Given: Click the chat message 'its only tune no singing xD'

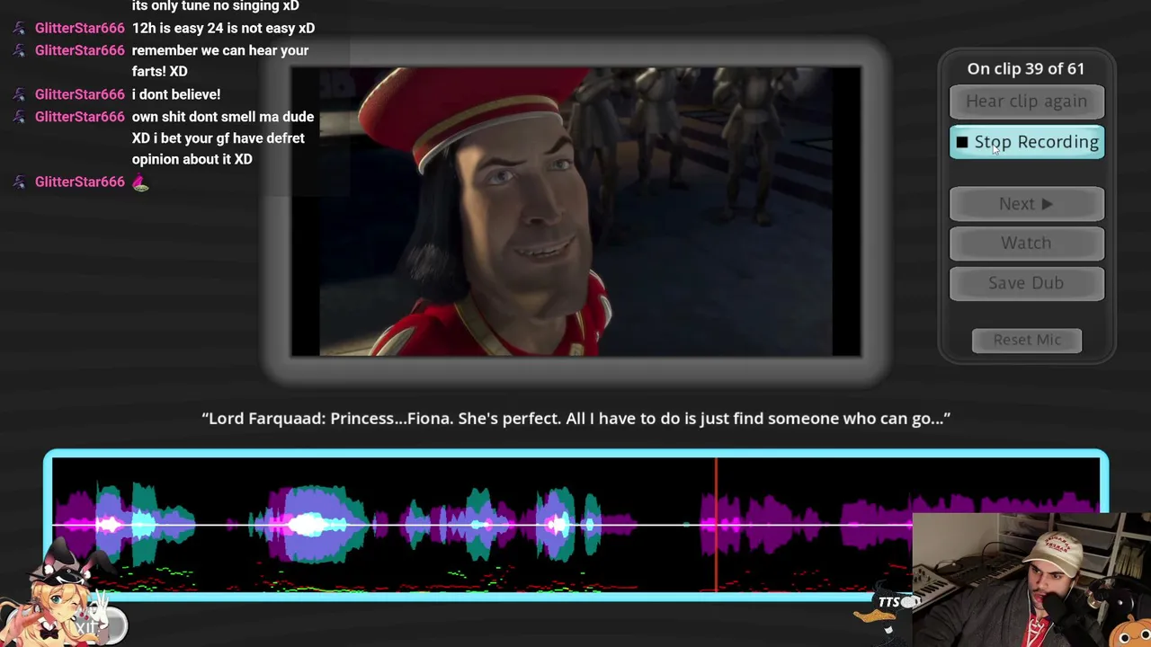Looking at the screenshot, I should coord(216,6).
